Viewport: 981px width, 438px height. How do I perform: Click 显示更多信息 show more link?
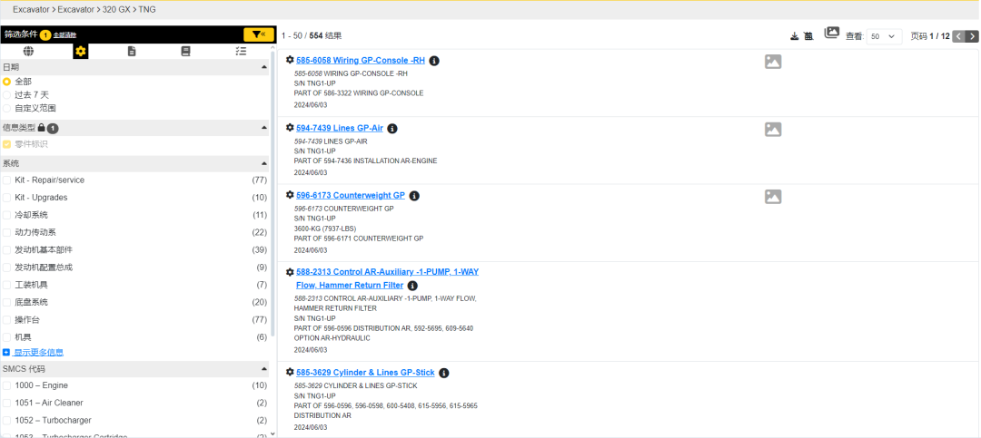(39, 353)
